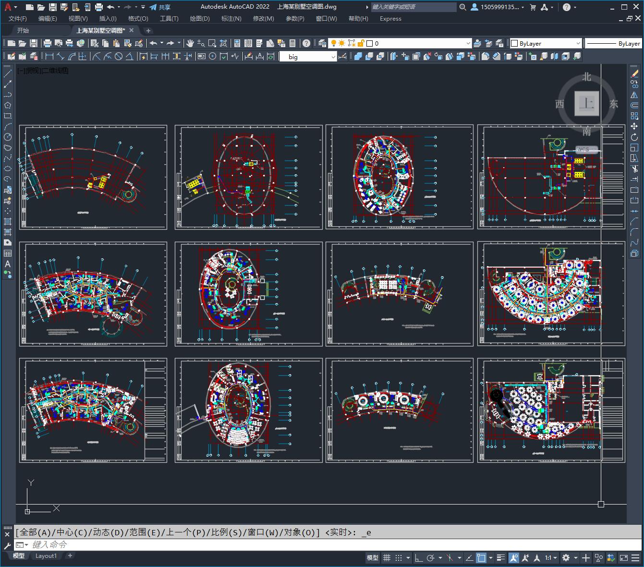Choose the Table tool in draw toolbar
644x567 pixels.
(x=8, y=253)
